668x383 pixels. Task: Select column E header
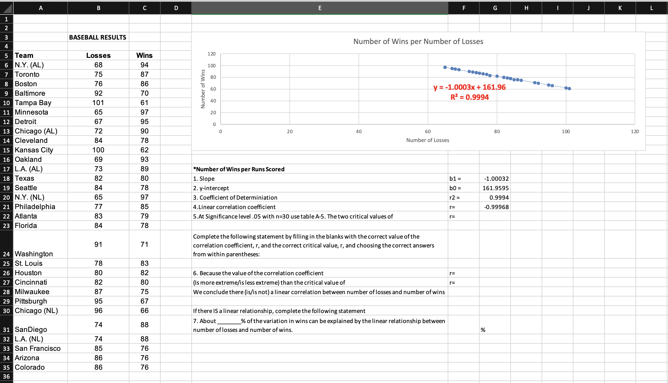(320, 8)
